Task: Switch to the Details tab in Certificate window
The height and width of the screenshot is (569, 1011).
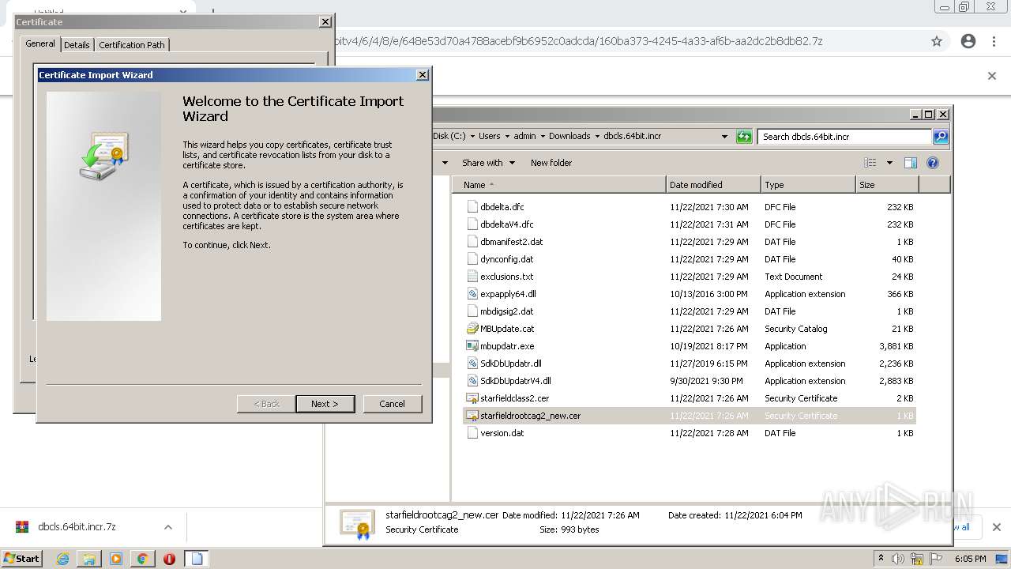Action: coord(77,45)
